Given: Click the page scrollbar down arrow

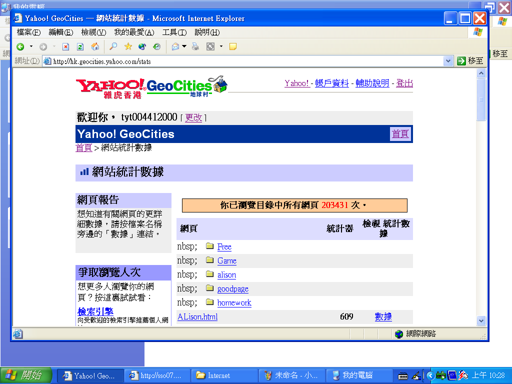Looking at the screenshot, I should 481,320.
